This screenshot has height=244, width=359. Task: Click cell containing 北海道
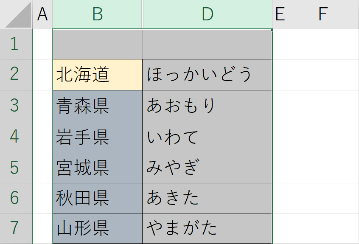pos(98,75)
